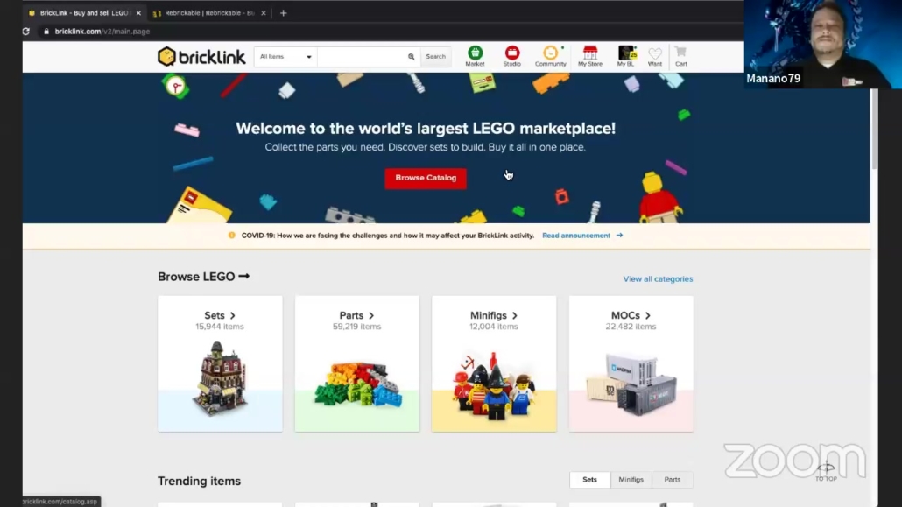Viewport: 902px width, 507px height.
Task: Click the Browse Catalog button
Action: pos(426,178)
